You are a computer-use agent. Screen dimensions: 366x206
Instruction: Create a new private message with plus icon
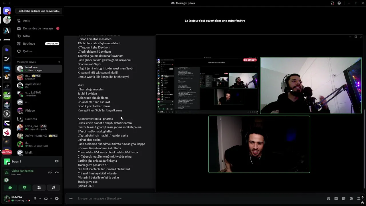point(59,62)
